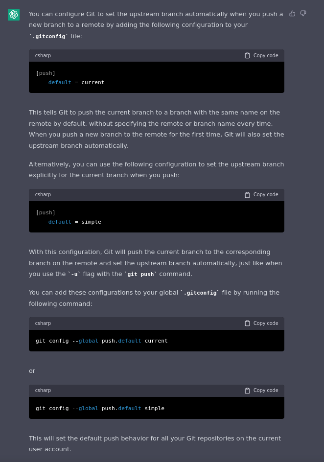This screenshot has width=324, height=462.
Task: Copy the push.default simple git command
Action: pyautogui.click(x=265, y=391)
